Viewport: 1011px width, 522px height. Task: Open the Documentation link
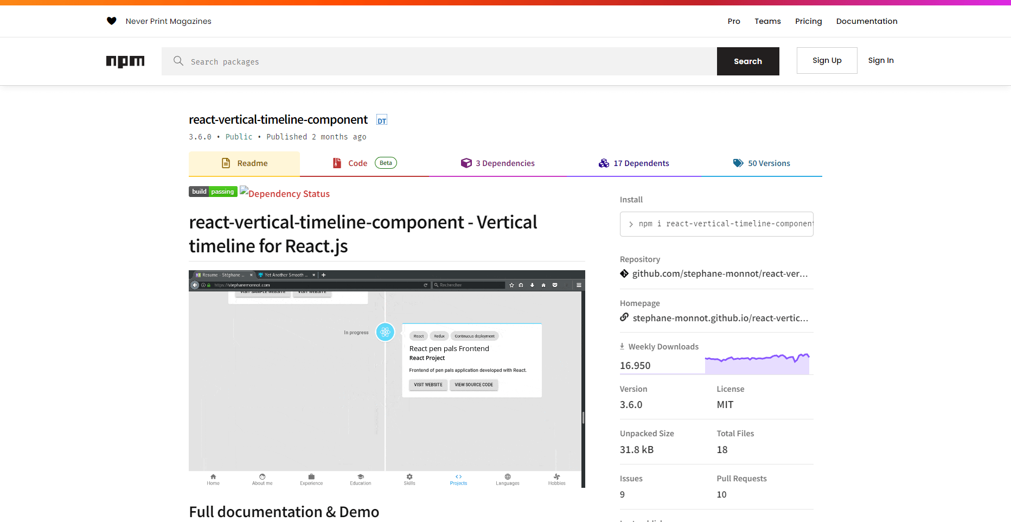867,21
